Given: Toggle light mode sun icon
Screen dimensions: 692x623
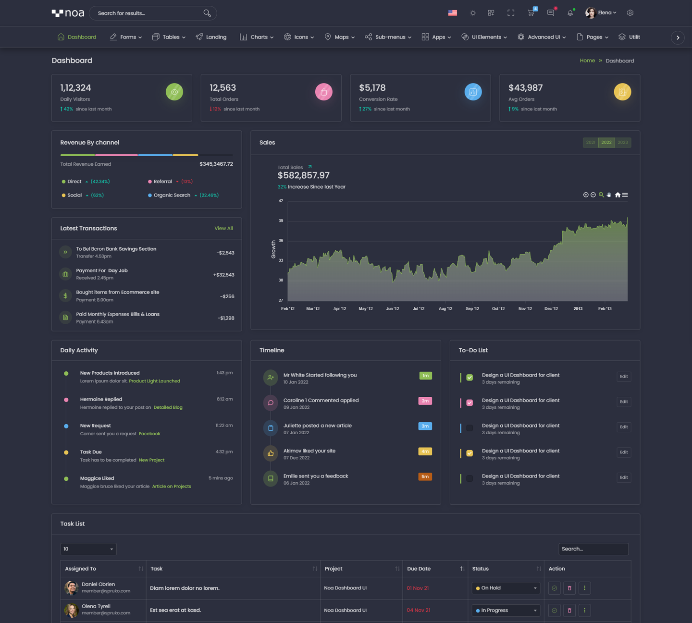Looking at the screenshot, I should coord(472,13).
